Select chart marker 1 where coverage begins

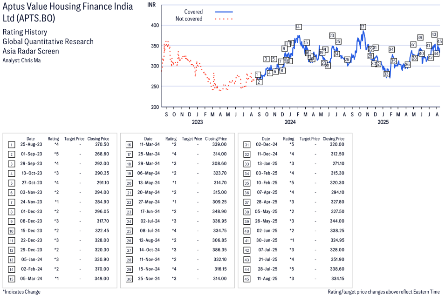(257, 74)
